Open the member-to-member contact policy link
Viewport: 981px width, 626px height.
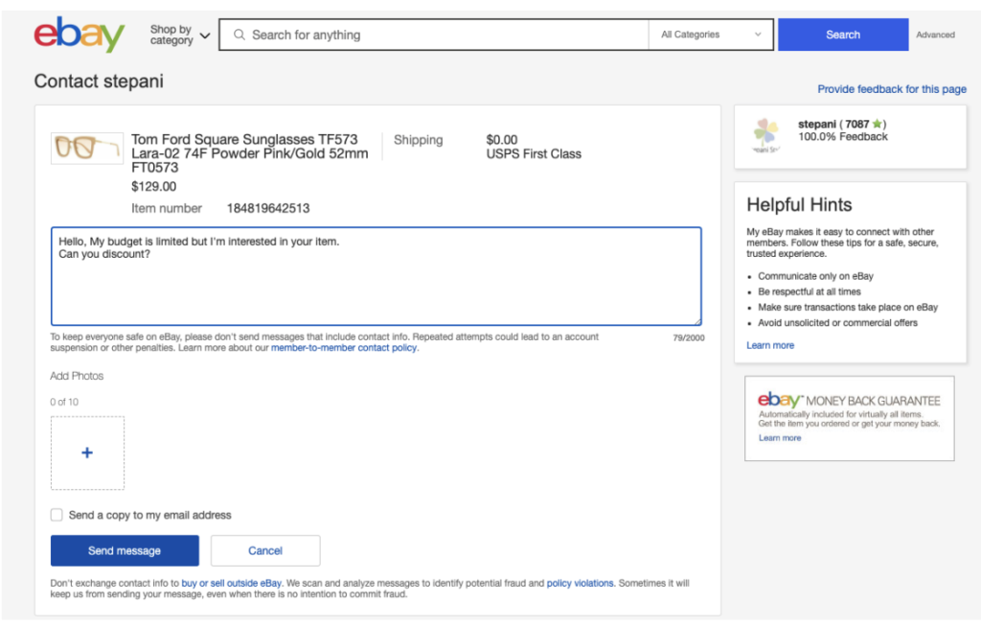[x=344, y=348]
